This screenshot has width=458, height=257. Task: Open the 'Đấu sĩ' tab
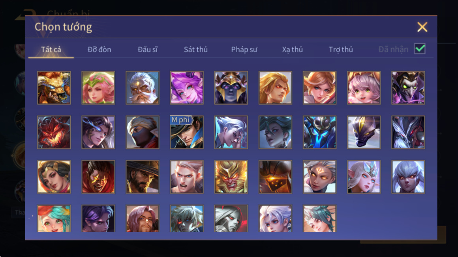(x=148, y=50)
